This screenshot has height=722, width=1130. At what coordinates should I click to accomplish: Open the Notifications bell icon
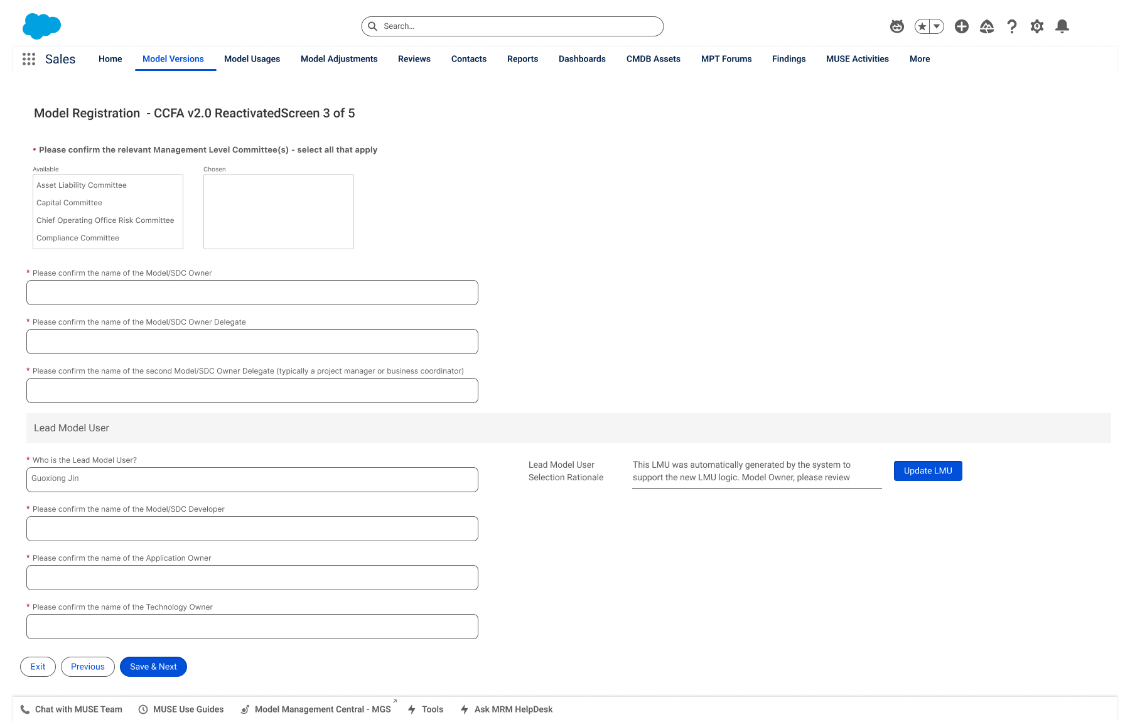pos(1062,26)
